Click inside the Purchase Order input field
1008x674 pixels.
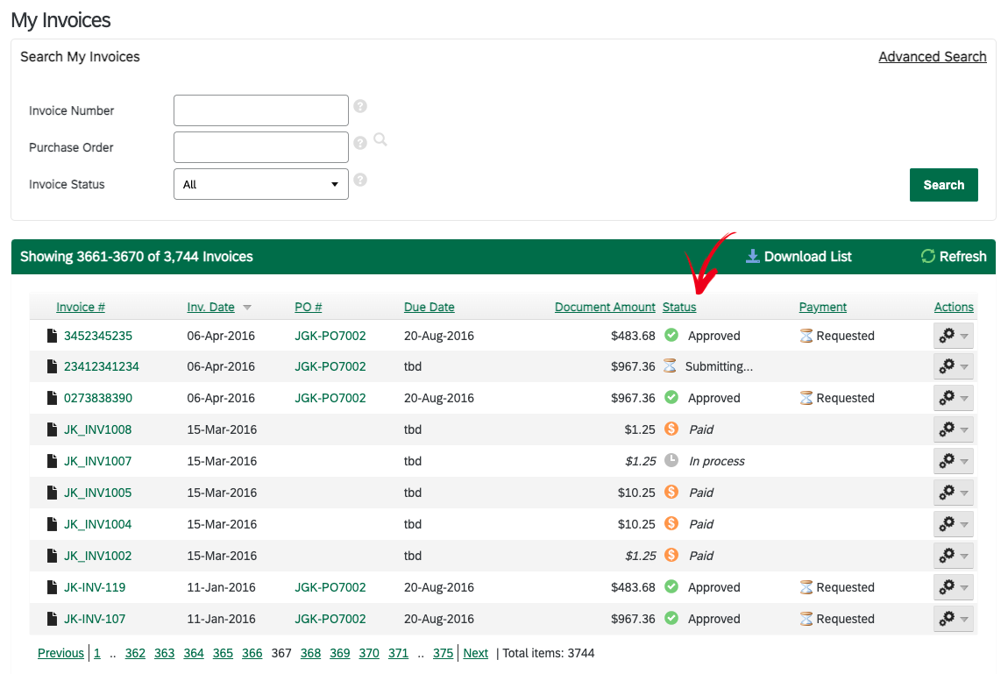pyautogui.click(x=260, y=146)
